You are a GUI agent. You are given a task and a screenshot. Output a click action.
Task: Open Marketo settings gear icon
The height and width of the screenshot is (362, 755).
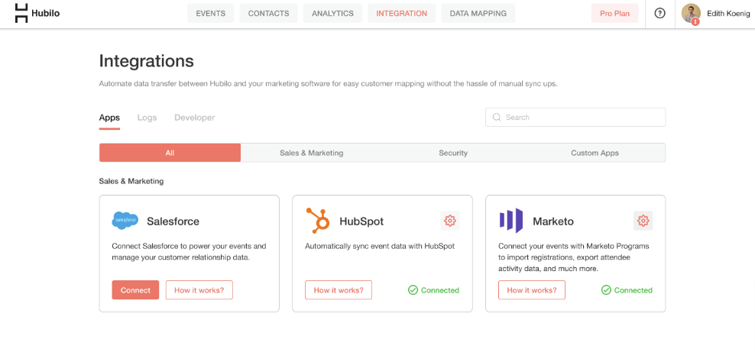tap(643, 221)
